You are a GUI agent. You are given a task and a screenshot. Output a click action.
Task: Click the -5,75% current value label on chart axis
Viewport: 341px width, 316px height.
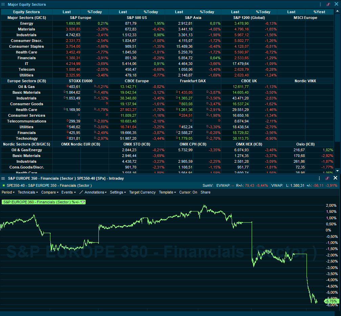pyautogui.click(x=332, y=301)
